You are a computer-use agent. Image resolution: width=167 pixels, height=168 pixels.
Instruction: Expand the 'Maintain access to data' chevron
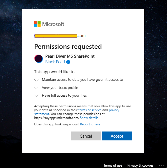tap(36, 80)
